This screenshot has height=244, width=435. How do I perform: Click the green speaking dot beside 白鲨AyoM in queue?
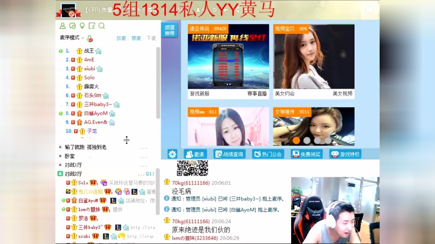tap(61, 114)
